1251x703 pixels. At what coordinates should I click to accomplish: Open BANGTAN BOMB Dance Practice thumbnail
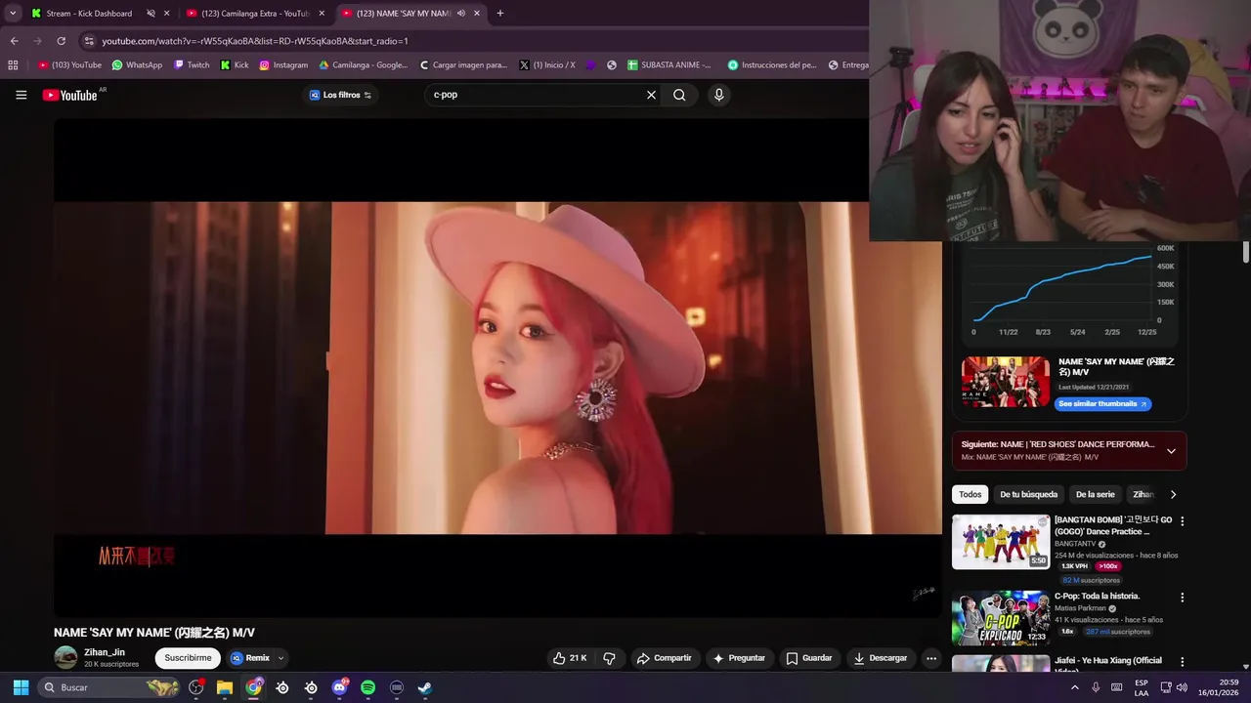[1001, 542]
